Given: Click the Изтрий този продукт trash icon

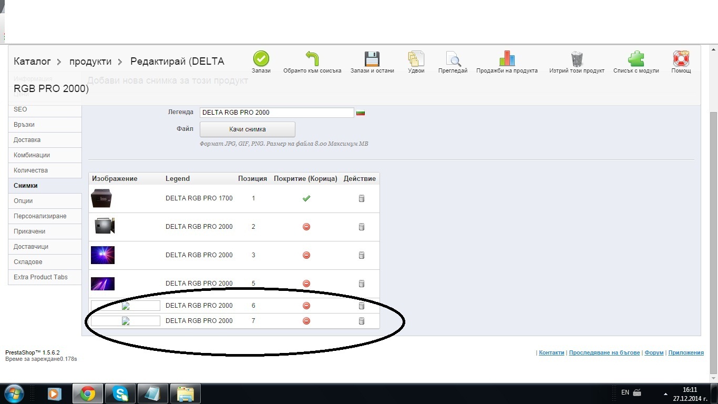Looking at the screenshot, I should (577, 58).
